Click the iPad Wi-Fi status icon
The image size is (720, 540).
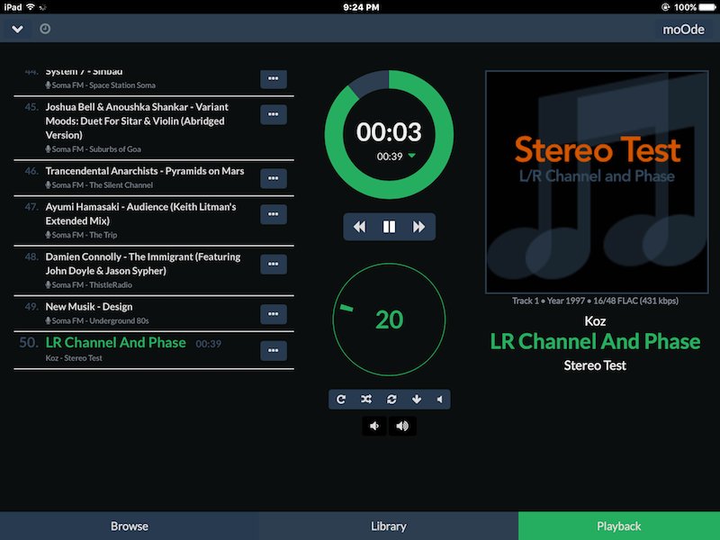click(x=31, y=7)
